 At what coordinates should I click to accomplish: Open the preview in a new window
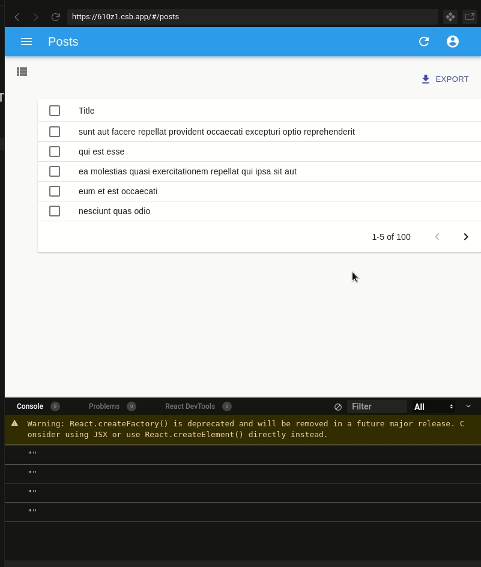coord(470,16)
